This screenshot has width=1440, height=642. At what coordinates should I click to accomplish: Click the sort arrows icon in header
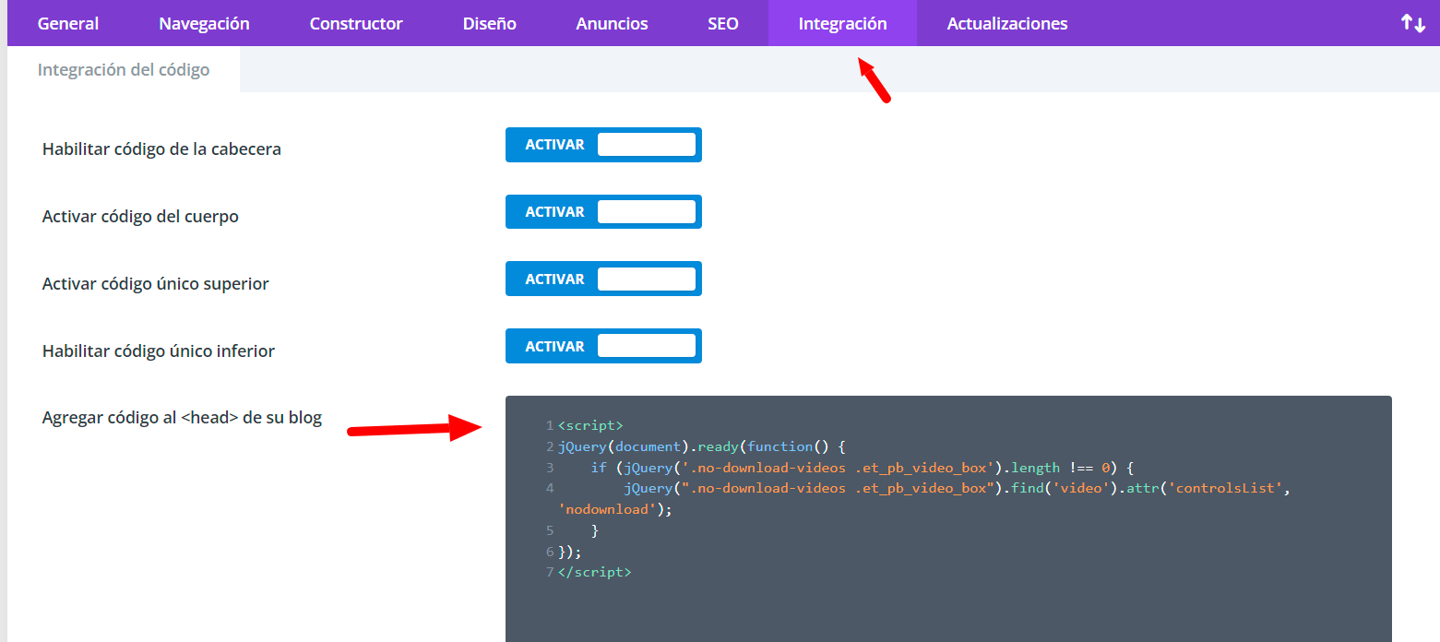click(1412, 23)
